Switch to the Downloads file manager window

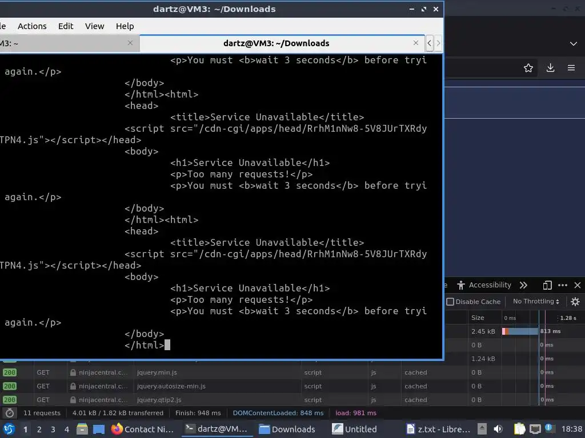click(287, 429)
